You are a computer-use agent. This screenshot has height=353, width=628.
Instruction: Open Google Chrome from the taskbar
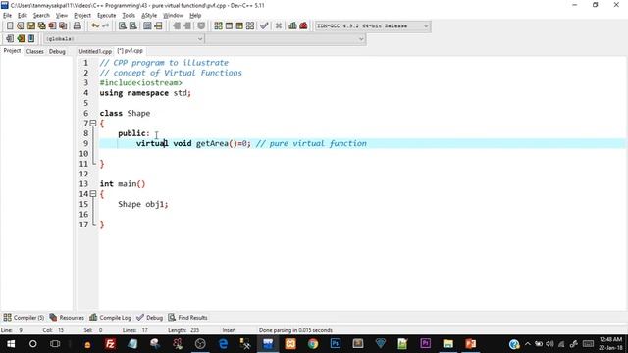[313, 344]
